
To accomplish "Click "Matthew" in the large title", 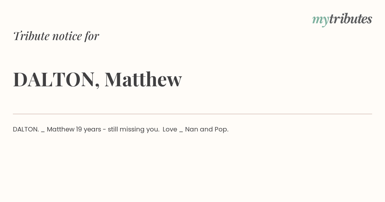I will tap(143, 79).
